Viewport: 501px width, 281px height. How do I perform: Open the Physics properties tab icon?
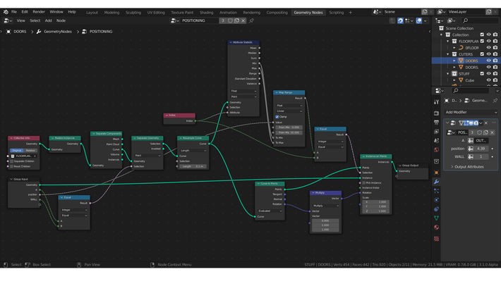click(x=436, y=200)
